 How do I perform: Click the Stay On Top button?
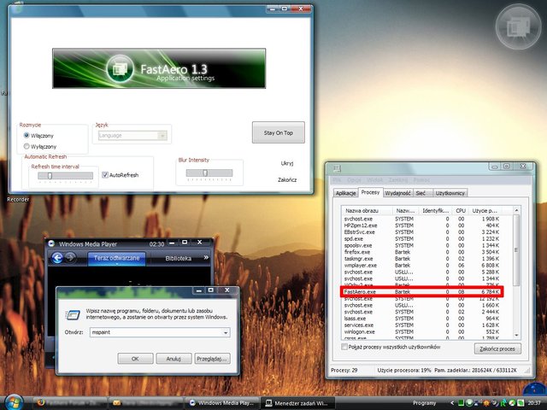point(279,132)
